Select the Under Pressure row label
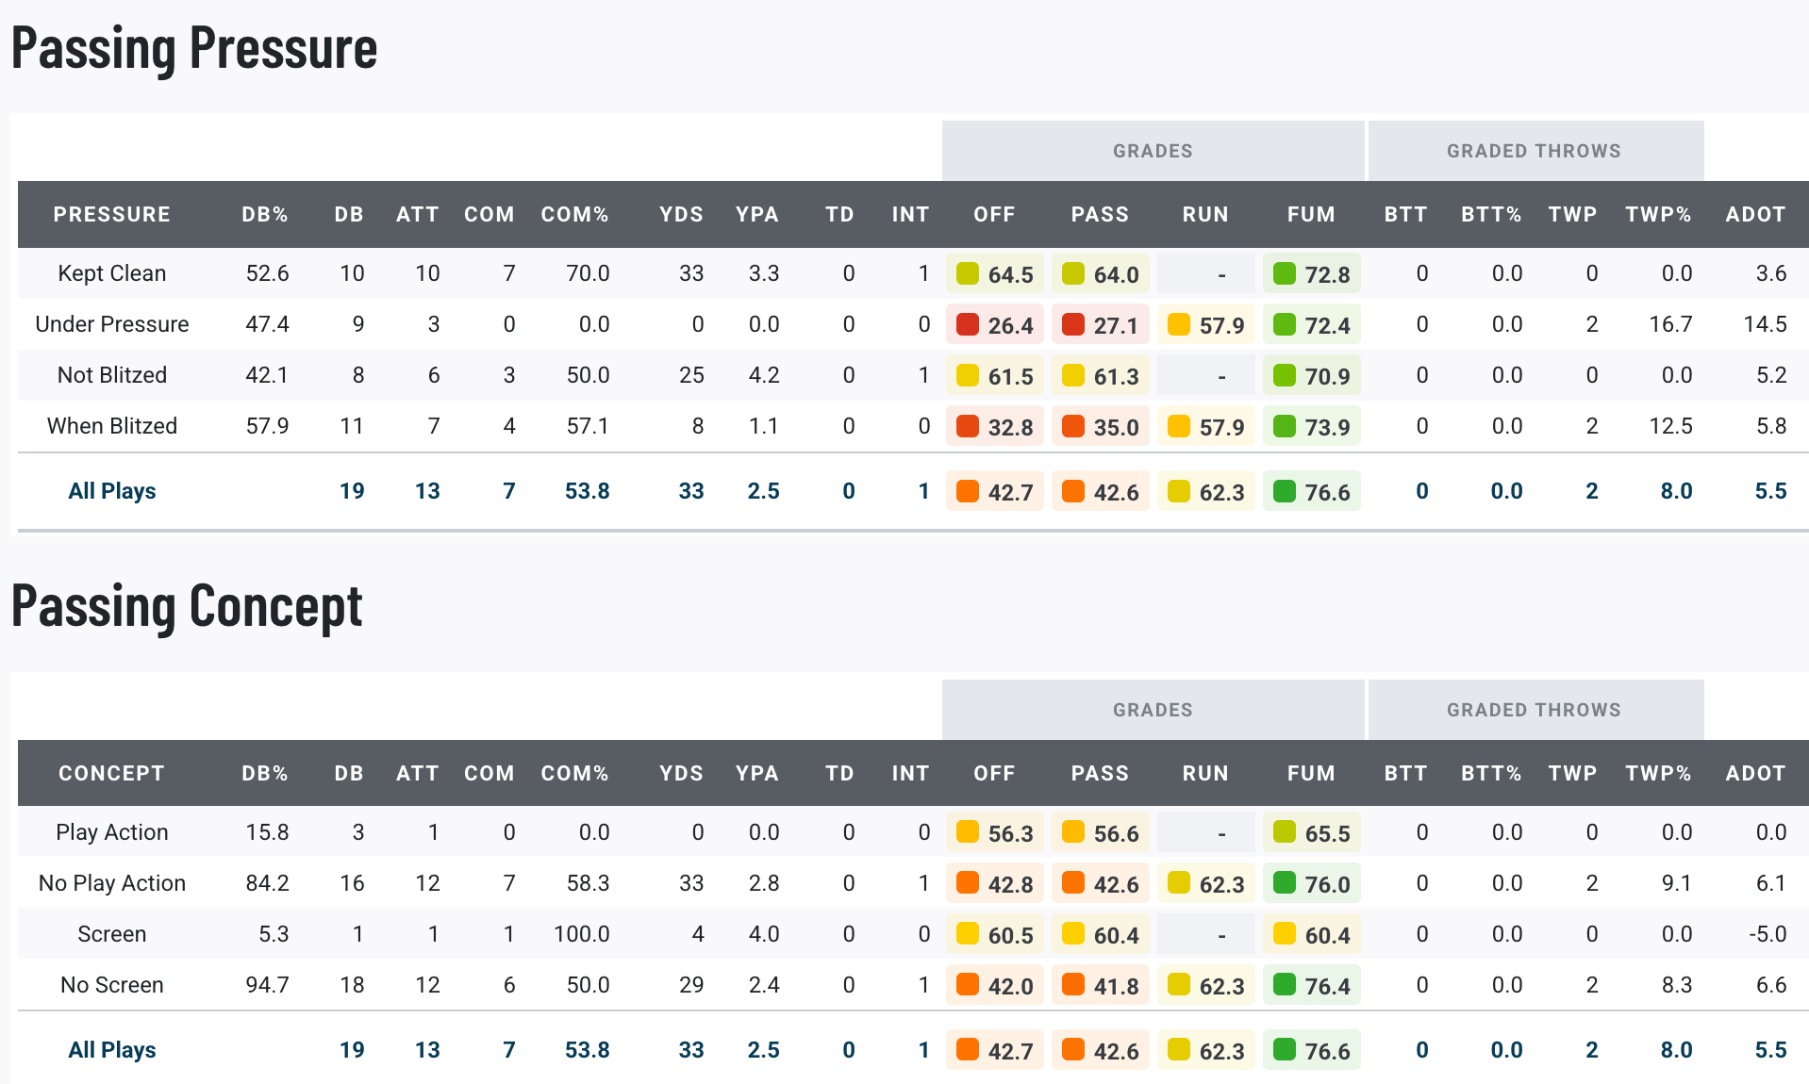 111,324
